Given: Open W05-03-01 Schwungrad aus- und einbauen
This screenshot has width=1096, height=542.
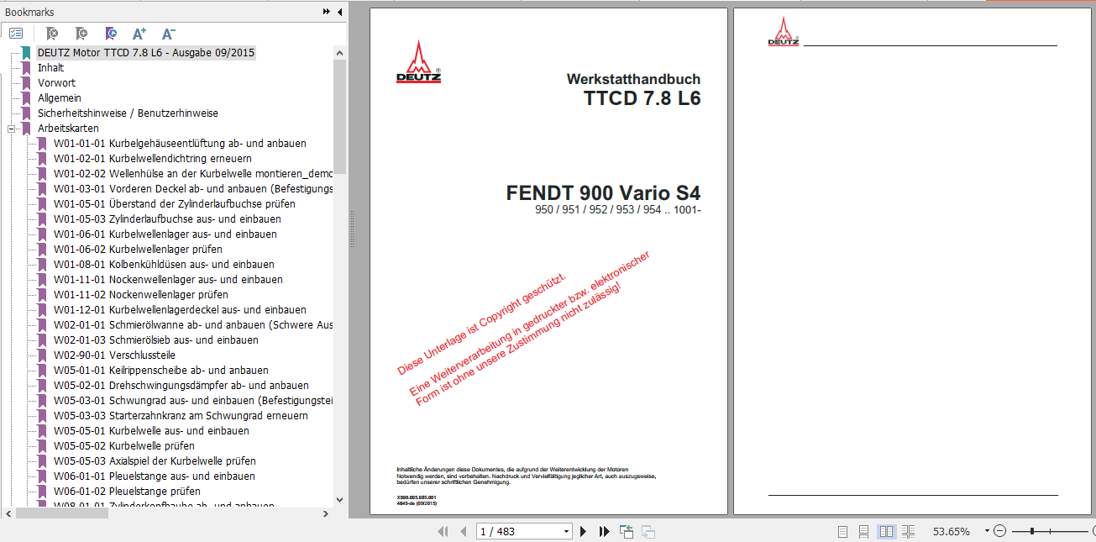Looking at the screenshot, I should [x=193, y=400].
